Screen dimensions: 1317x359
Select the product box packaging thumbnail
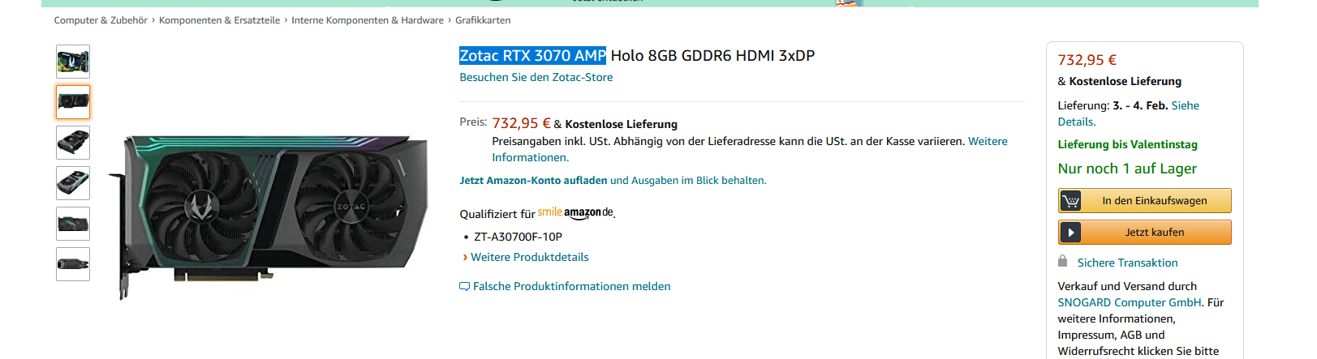73,62
